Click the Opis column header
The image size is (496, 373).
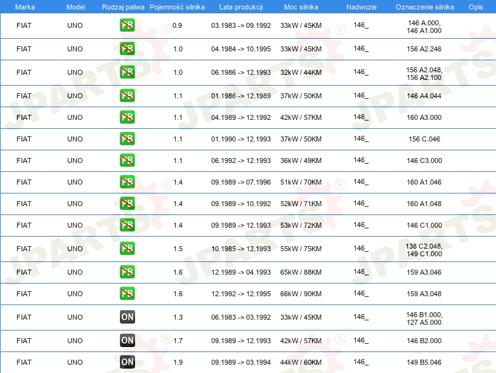tap(476, 7)
